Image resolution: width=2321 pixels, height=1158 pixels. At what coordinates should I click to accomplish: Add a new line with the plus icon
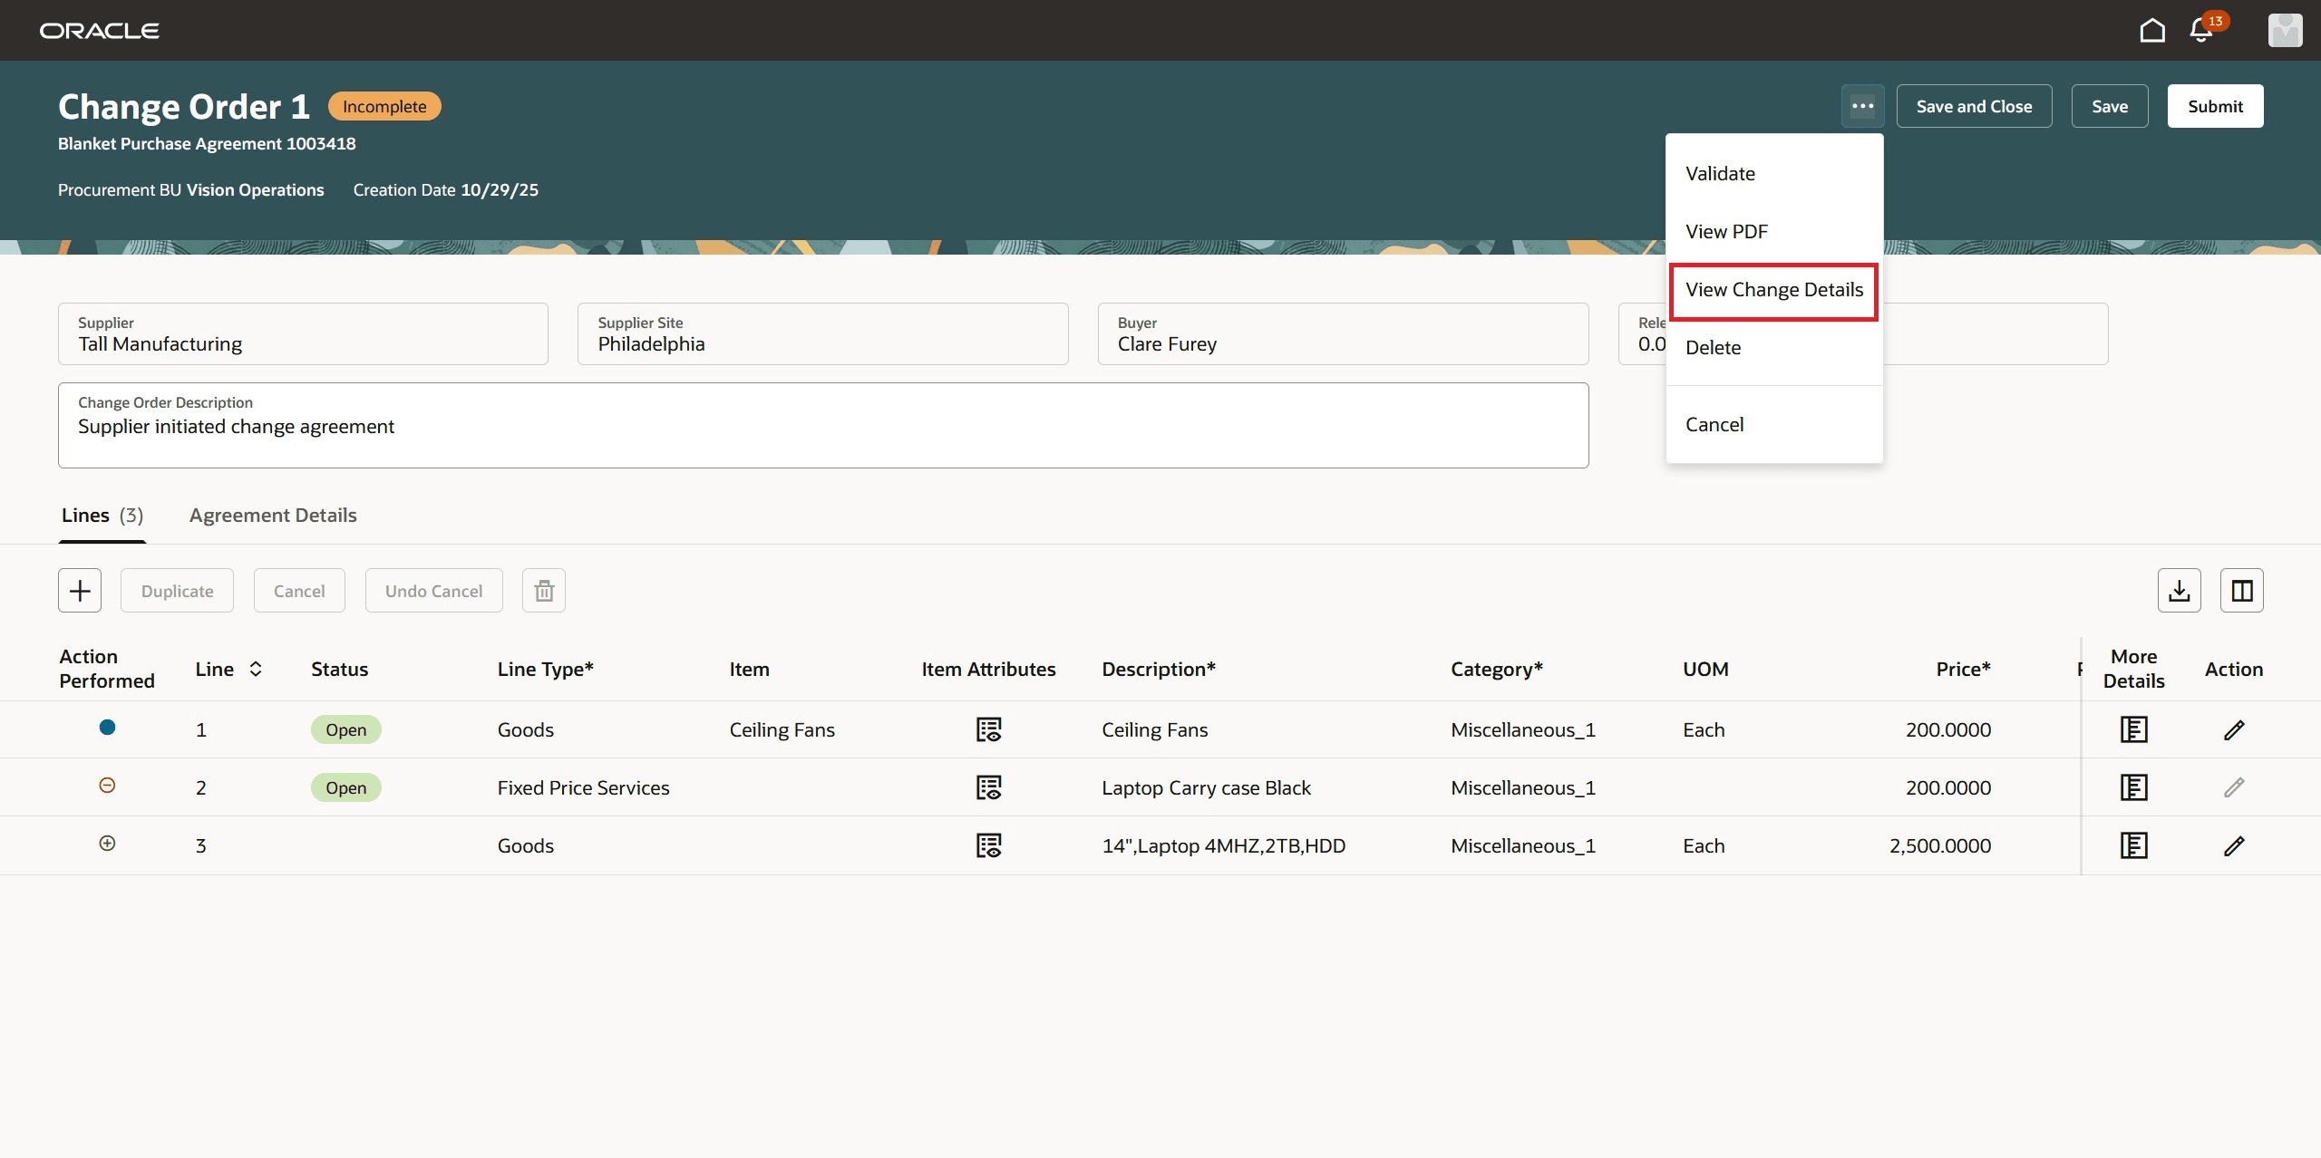(x=79, y=590)
